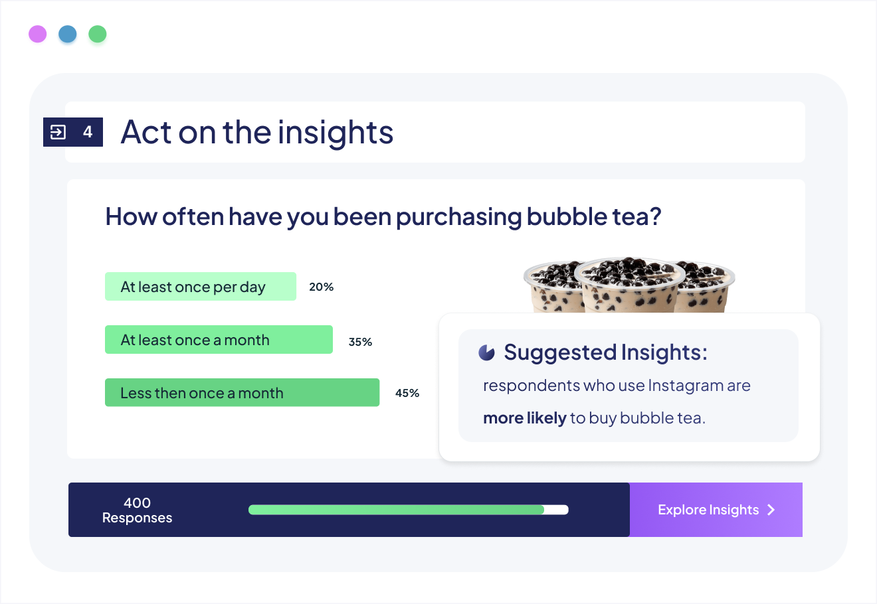Viewport: 877px width, 604px height.
Task: Click the pink window dot
Action: [x=38, y=34]
